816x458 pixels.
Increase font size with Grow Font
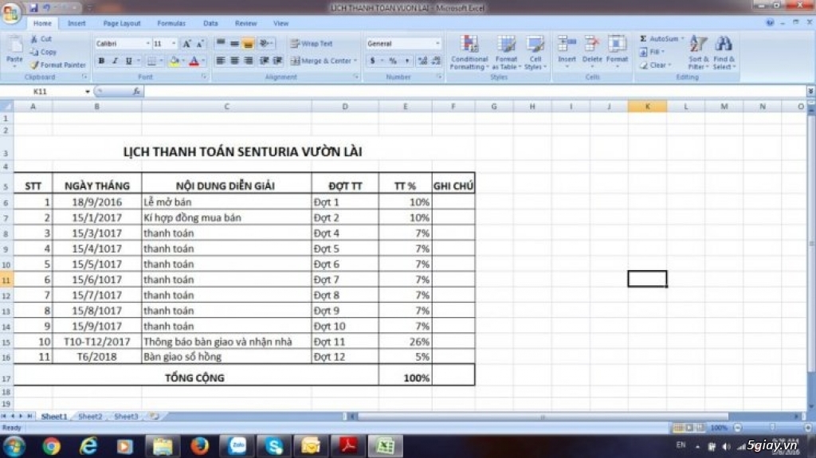[x=186, y=44]
